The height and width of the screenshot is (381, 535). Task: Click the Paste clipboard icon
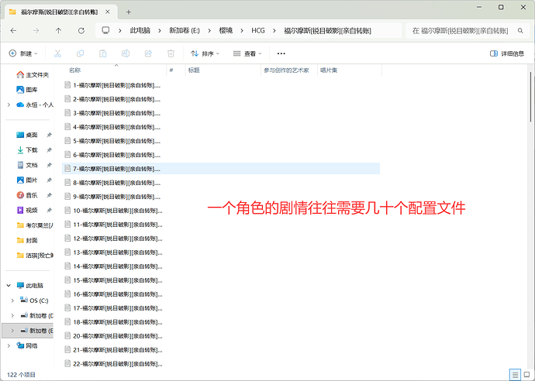pos(102,53)
